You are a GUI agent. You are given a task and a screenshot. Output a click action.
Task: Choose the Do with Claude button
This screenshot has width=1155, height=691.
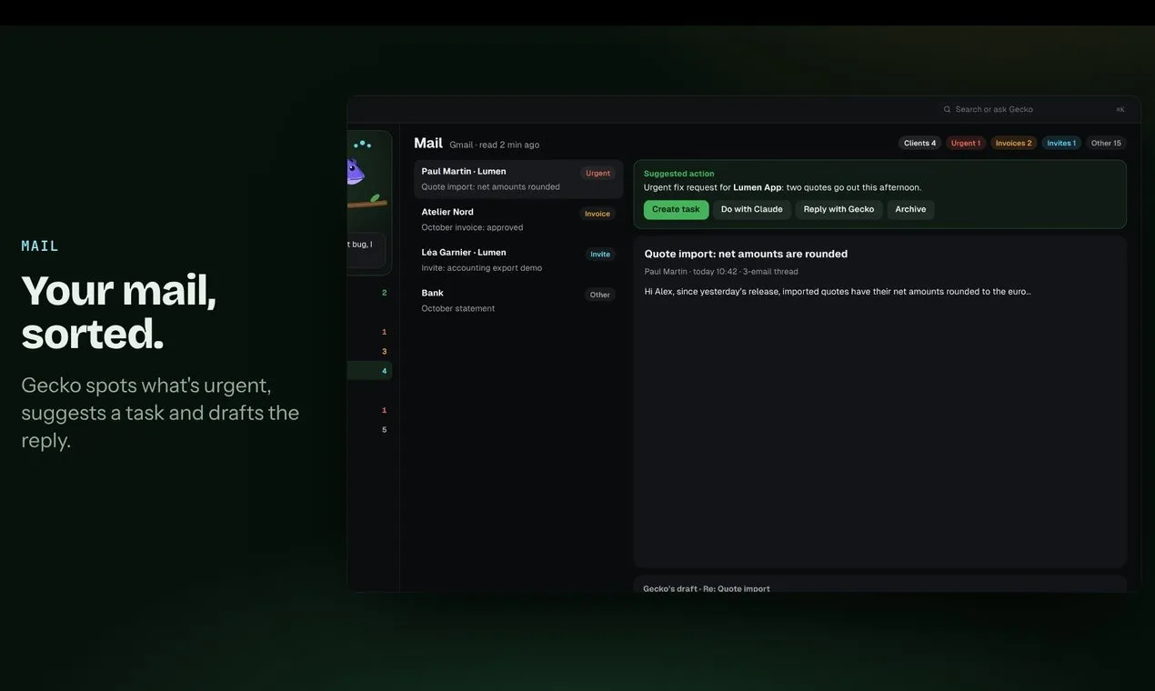tap(752, 210)
